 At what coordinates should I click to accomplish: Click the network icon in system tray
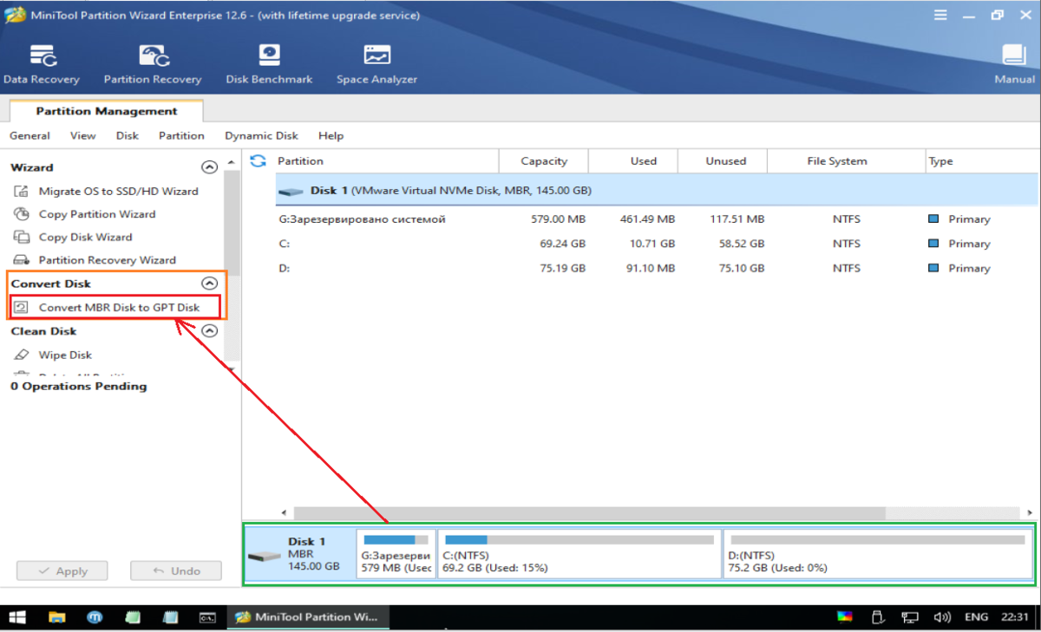pos(910,617)
